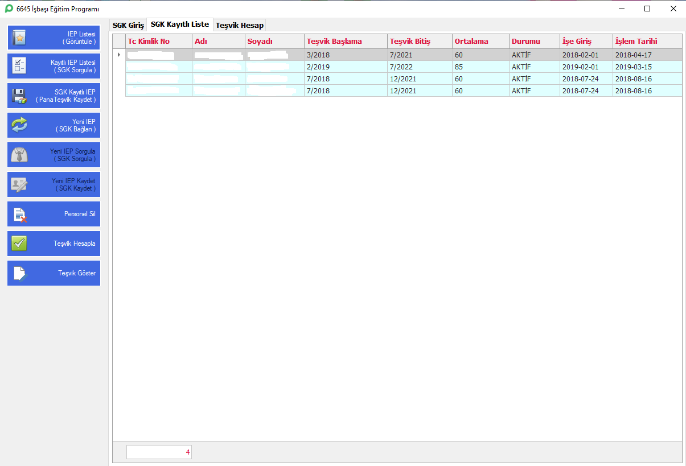This screenshot has height=466, width=686.
Task: Click İşlem Tarihi column header
Action: coord(647,42)
